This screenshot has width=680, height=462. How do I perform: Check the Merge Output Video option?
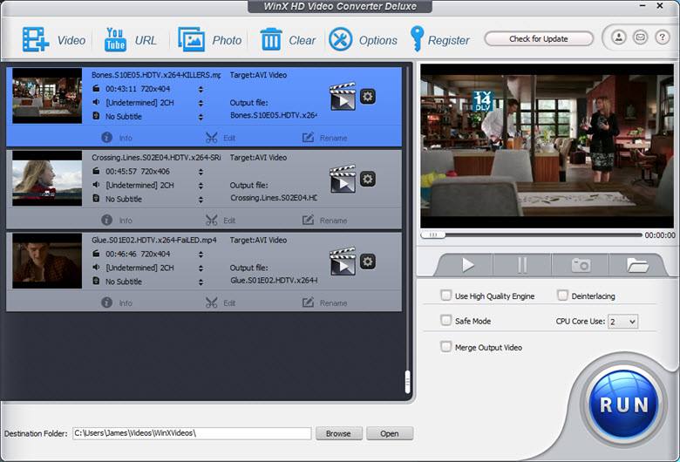coord(445,347)
